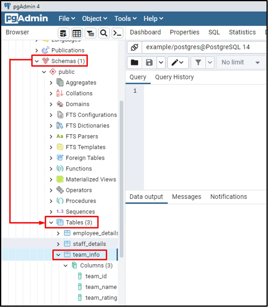Click the Filtered Rows toolbar icon
This screenshot has height=307, width=268.
90,33
